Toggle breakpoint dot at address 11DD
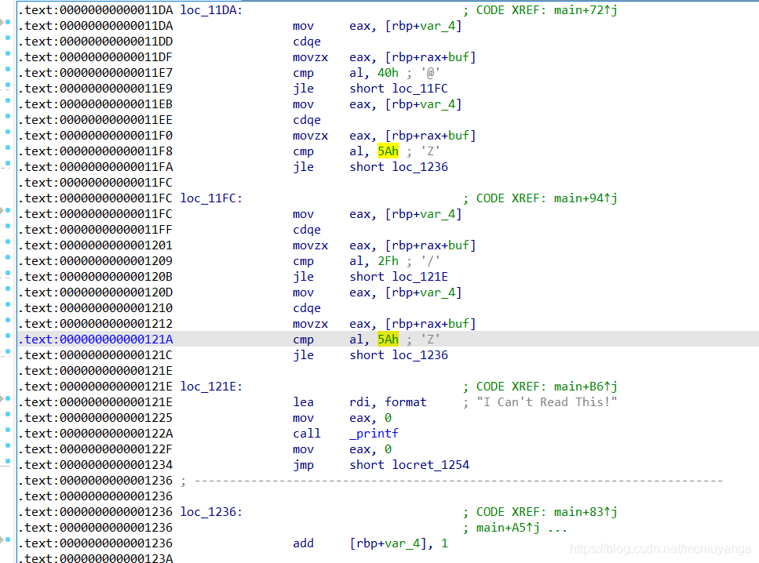The width and height of the screenshot is (759, 563). 8,37
